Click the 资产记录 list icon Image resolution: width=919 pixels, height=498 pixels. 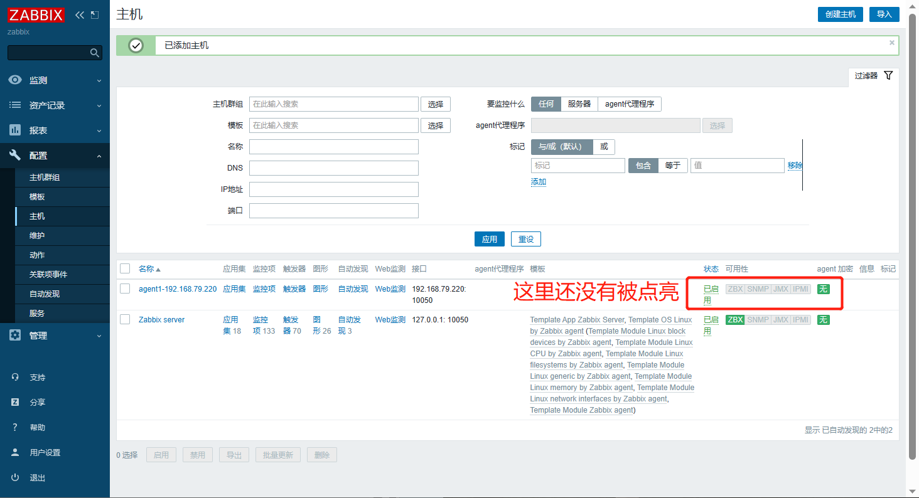tap(15, 105)
